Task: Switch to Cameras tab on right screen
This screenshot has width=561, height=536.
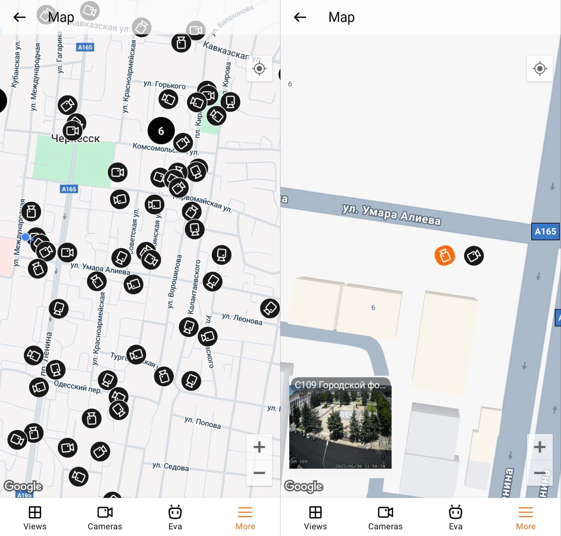Action: (x=385, y=518)
